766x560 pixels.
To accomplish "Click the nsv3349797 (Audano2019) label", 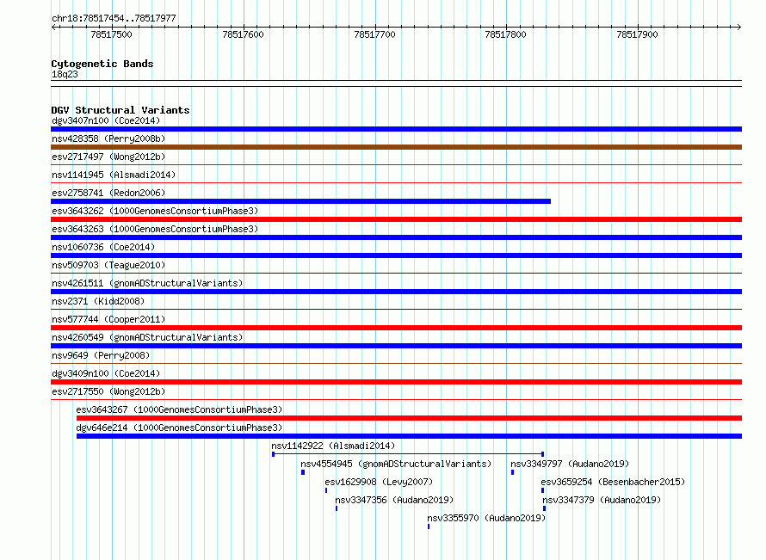I will click(x=570, y=464).
